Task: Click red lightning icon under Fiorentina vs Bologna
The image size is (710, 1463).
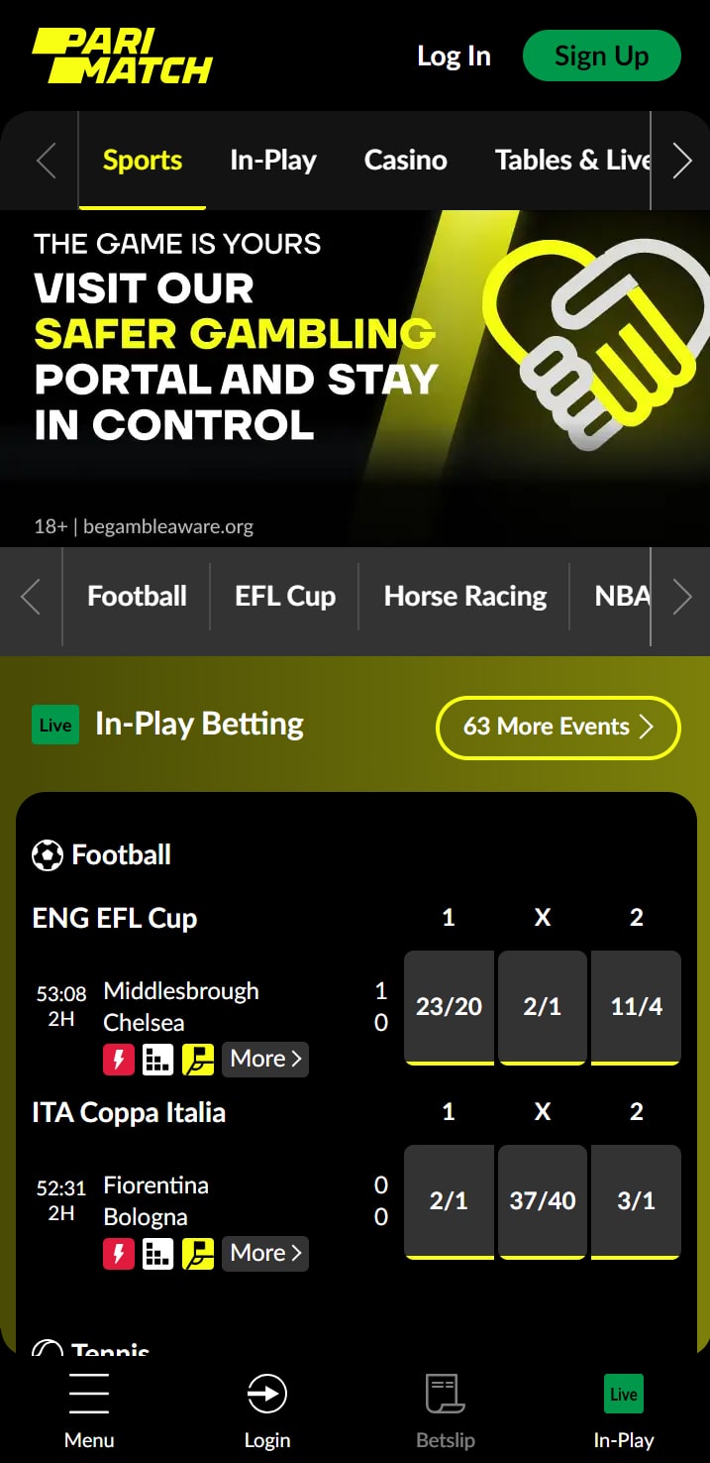Action: click(119, 1254)
